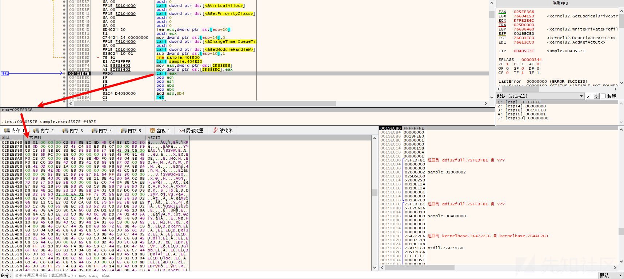The width and height of the screenshot is (624, 279).
Task: Click the ASCII column header in dump
Action: pos(168,138)
